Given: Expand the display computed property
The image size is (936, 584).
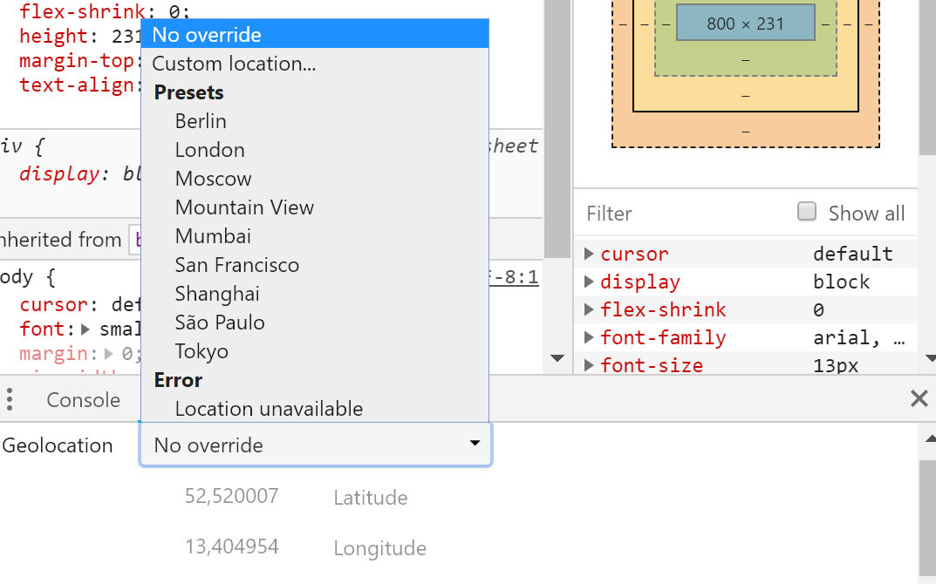Looking at the screenshot, I should pos(589,282).
